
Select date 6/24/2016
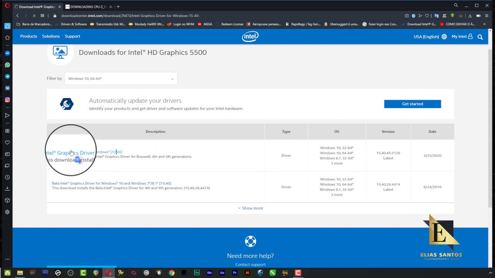[432, 187]
